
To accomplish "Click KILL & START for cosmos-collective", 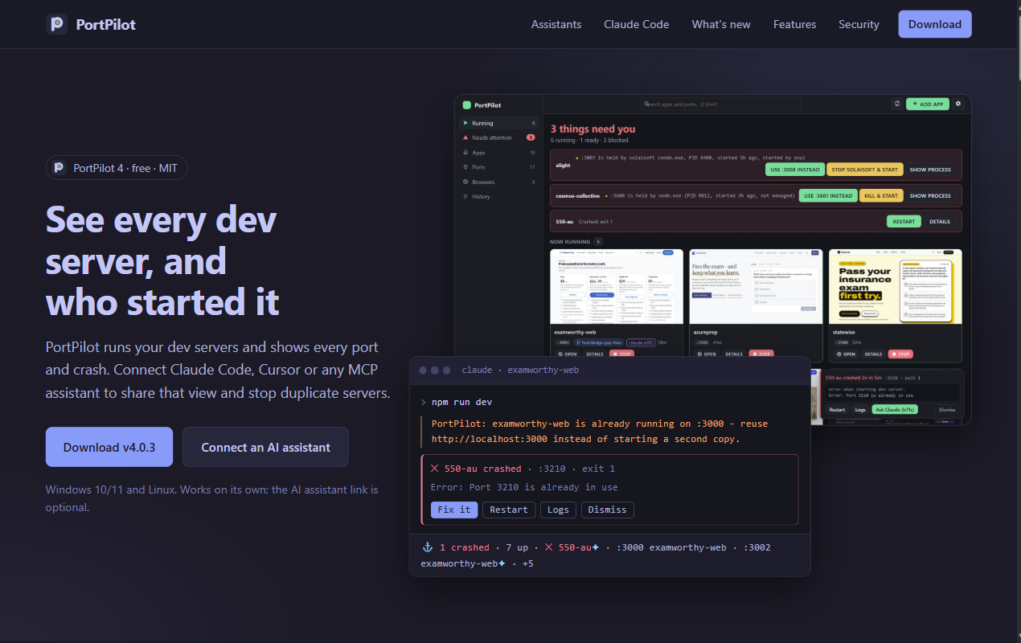I will click(881, 195).
